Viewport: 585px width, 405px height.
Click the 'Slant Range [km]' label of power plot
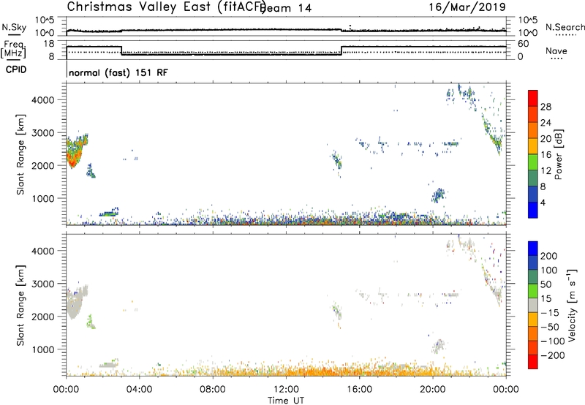[x=20, y=154]
